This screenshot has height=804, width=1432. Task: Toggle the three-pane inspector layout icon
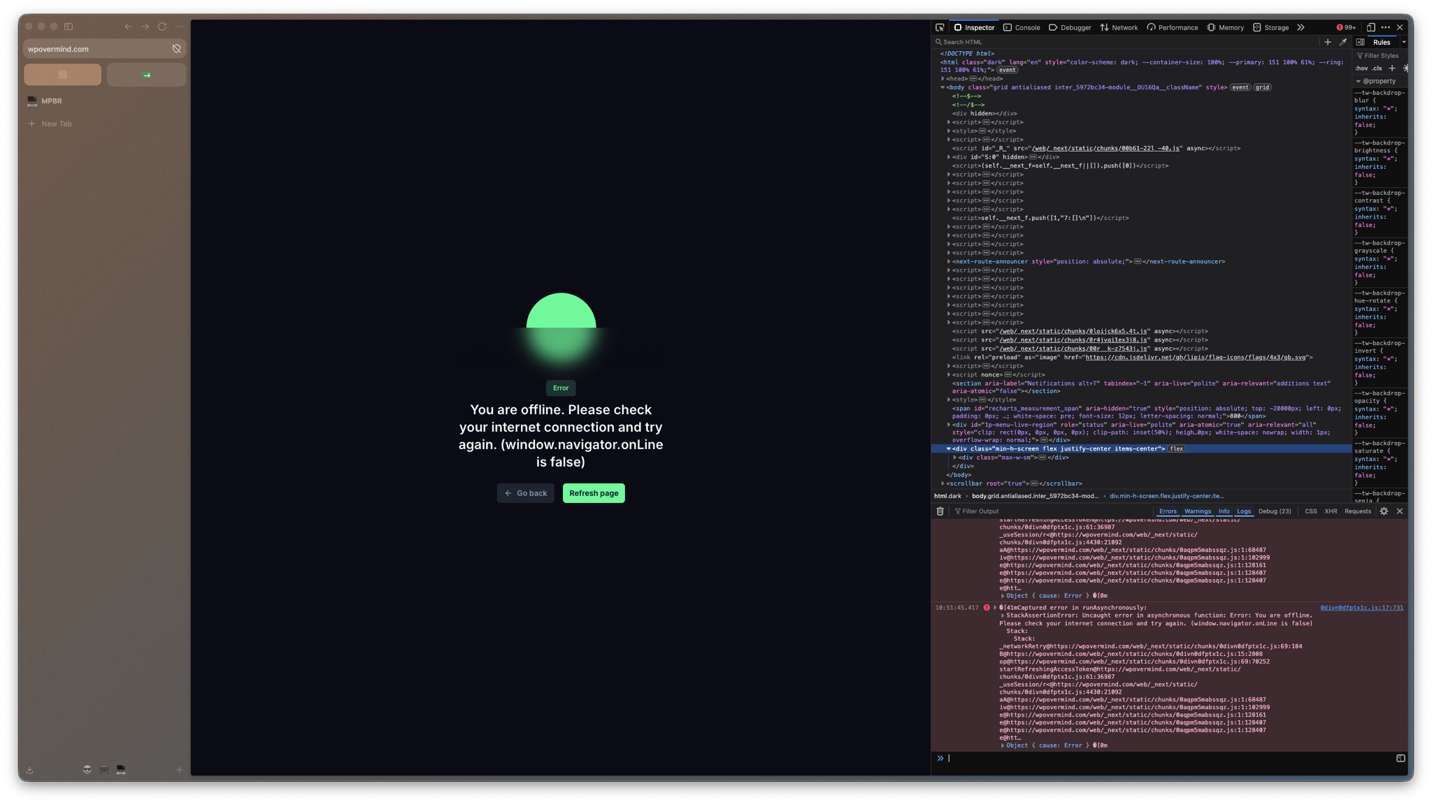point(1360,42)
